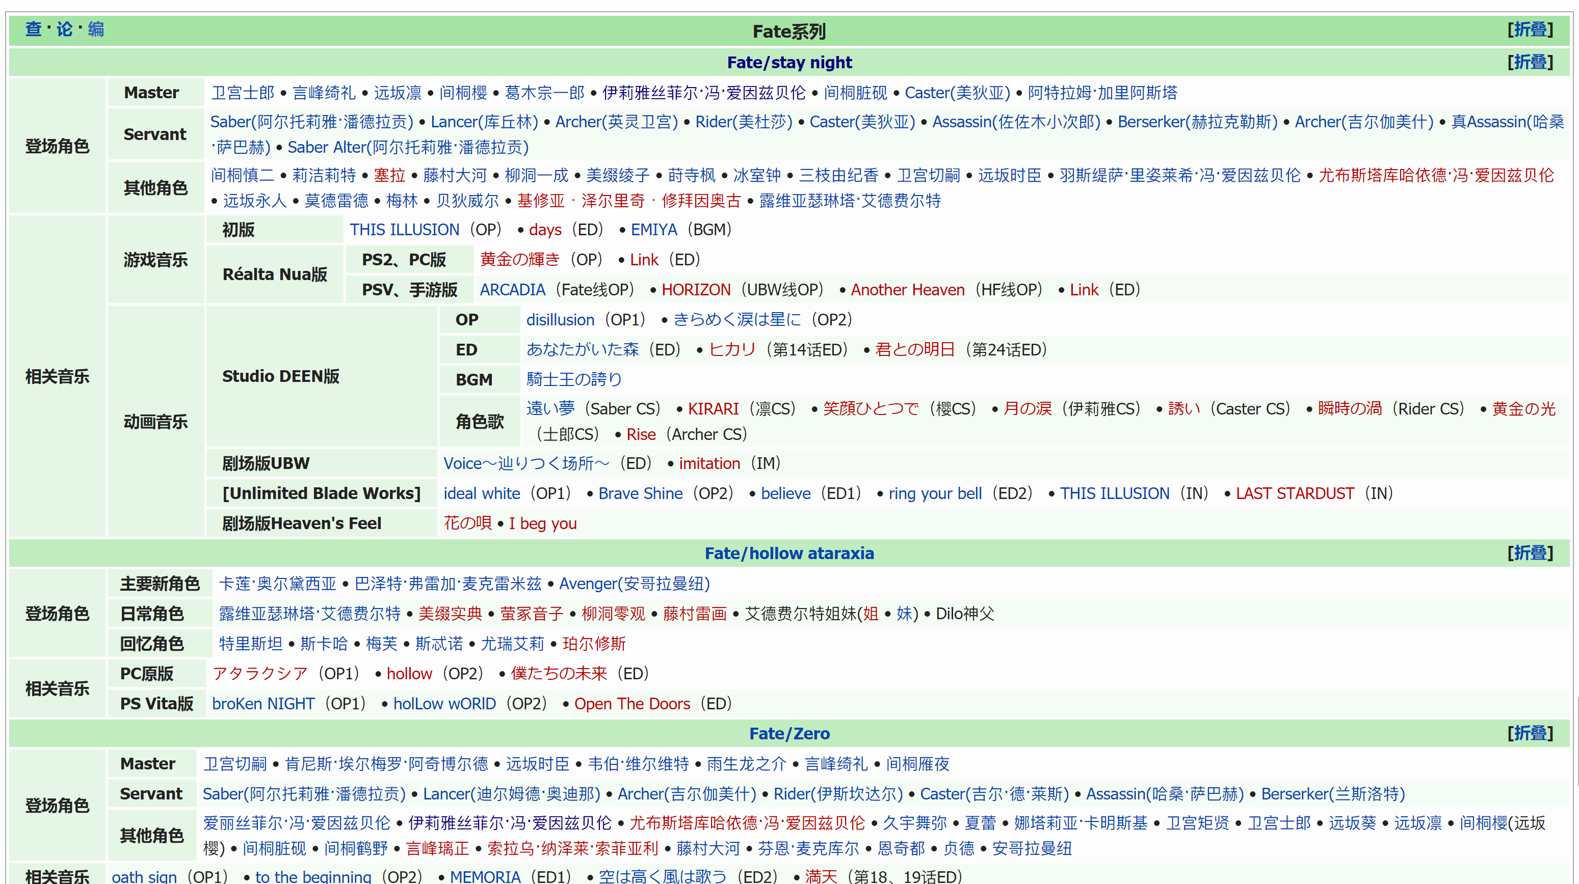The image size is (1579, 884).
Task: Open the red Rise (Archer CS) link
Action: pyautogui.click(x=641, y=434)
